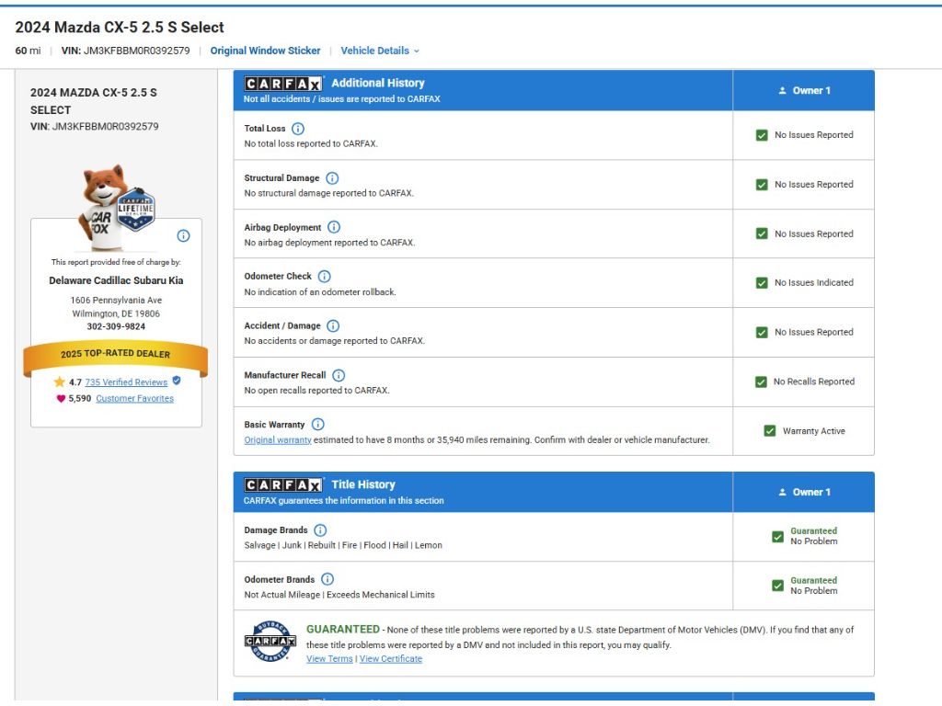This screenshot has width=942, height=706.
Task: Click Delaware Cadillac Subaru Kia dealer name
Action: [116, 280]
